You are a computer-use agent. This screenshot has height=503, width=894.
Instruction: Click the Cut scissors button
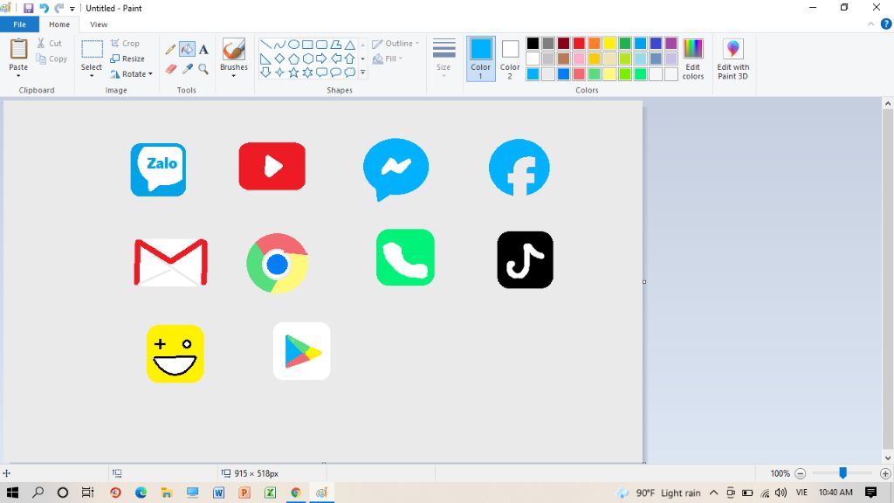tap(49, 44)
